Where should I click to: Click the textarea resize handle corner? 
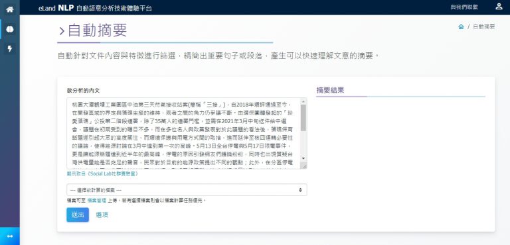pyautogui.click(x=304, y=166)
